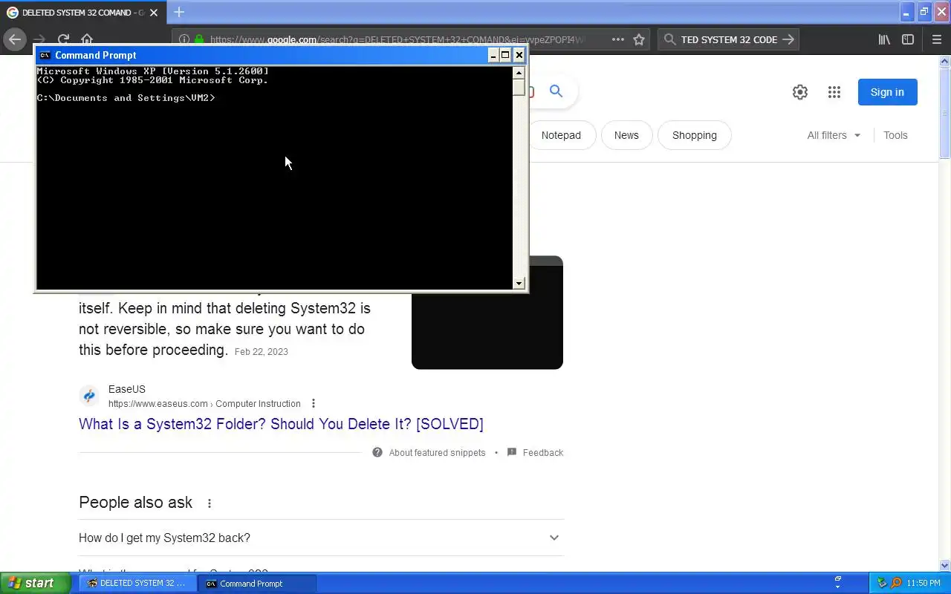Click the browser page scrollbar down arrow
This screenshot has height=594, width=951.
[945, 565]
